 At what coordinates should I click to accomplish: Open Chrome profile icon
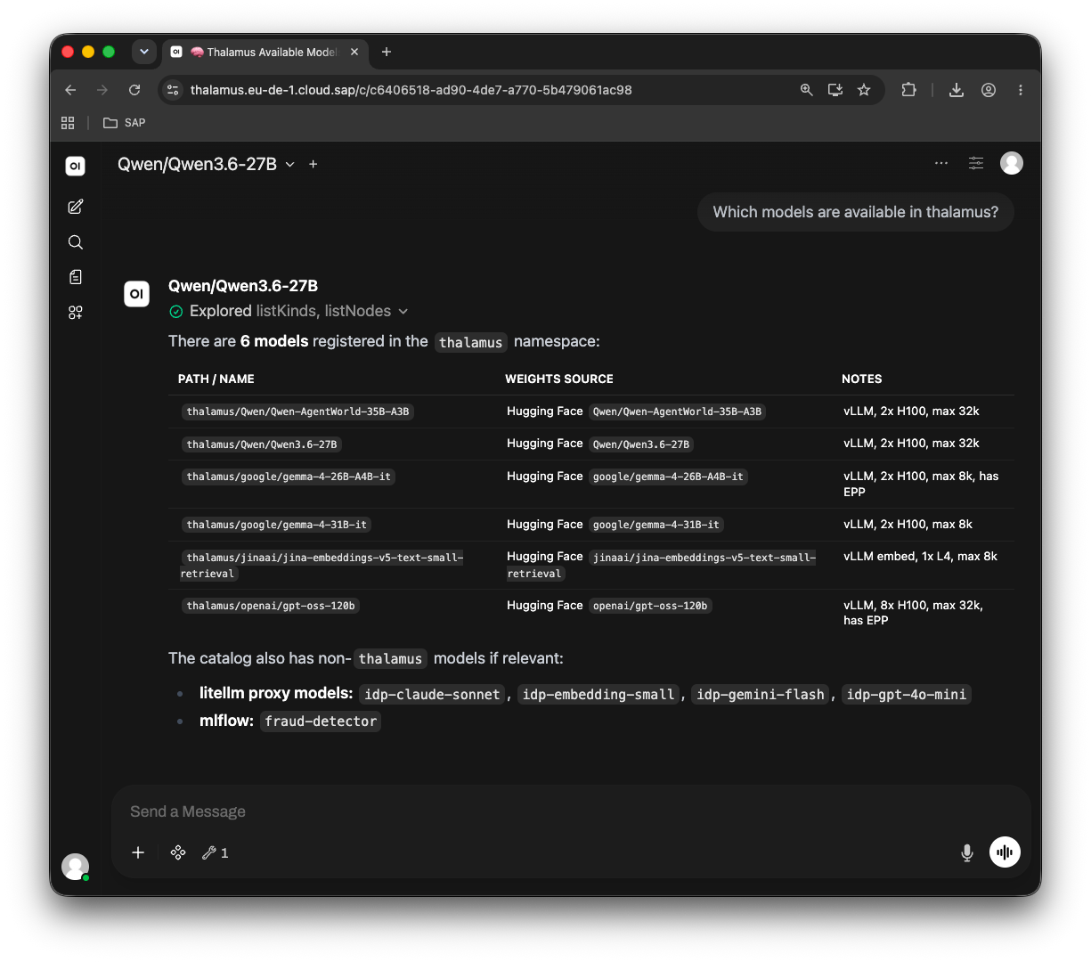coord(989,90)
